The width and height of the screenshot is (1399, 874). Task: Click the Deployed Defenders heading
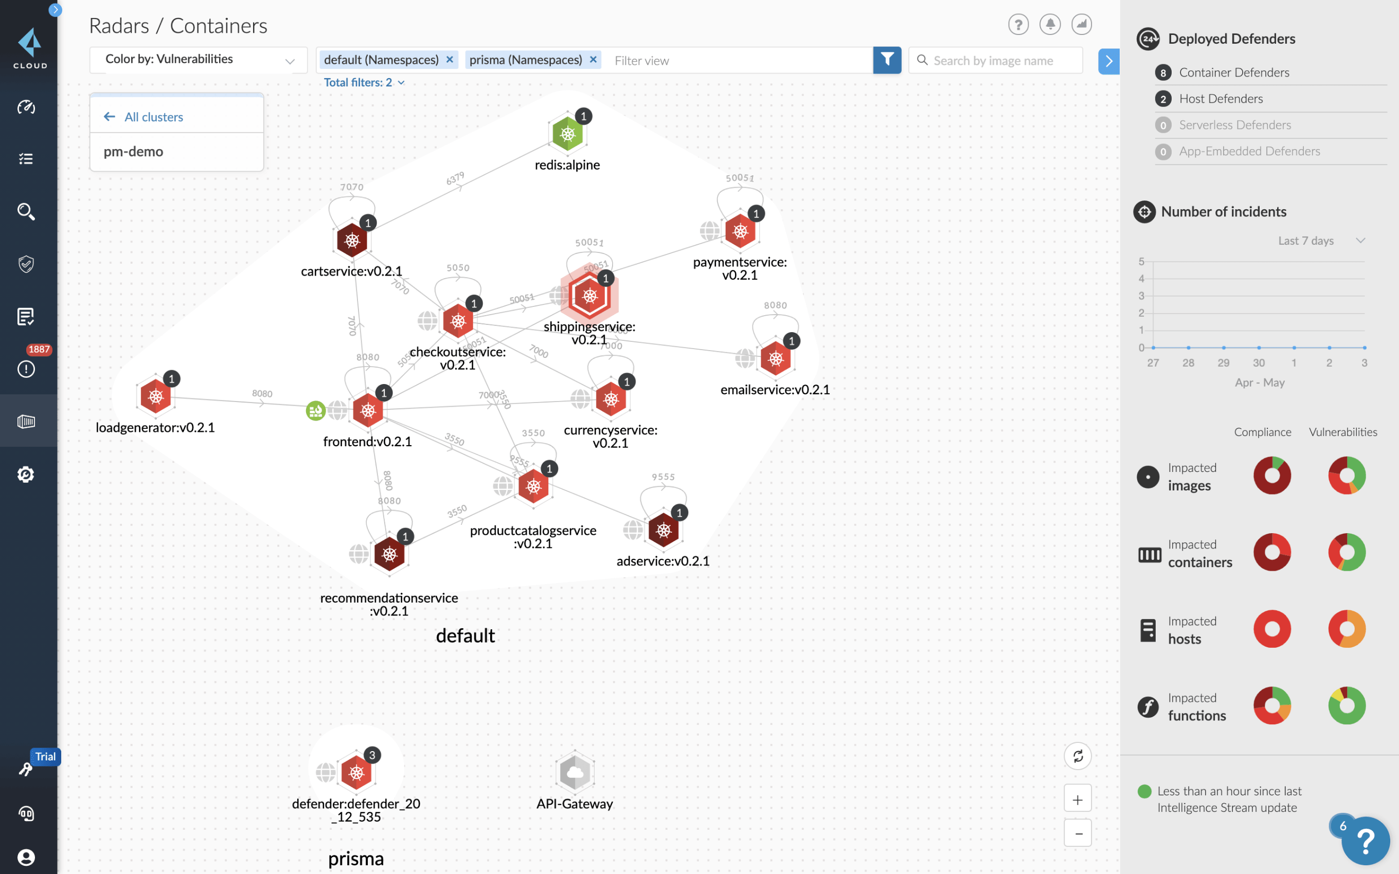(x=1231, y=39)
